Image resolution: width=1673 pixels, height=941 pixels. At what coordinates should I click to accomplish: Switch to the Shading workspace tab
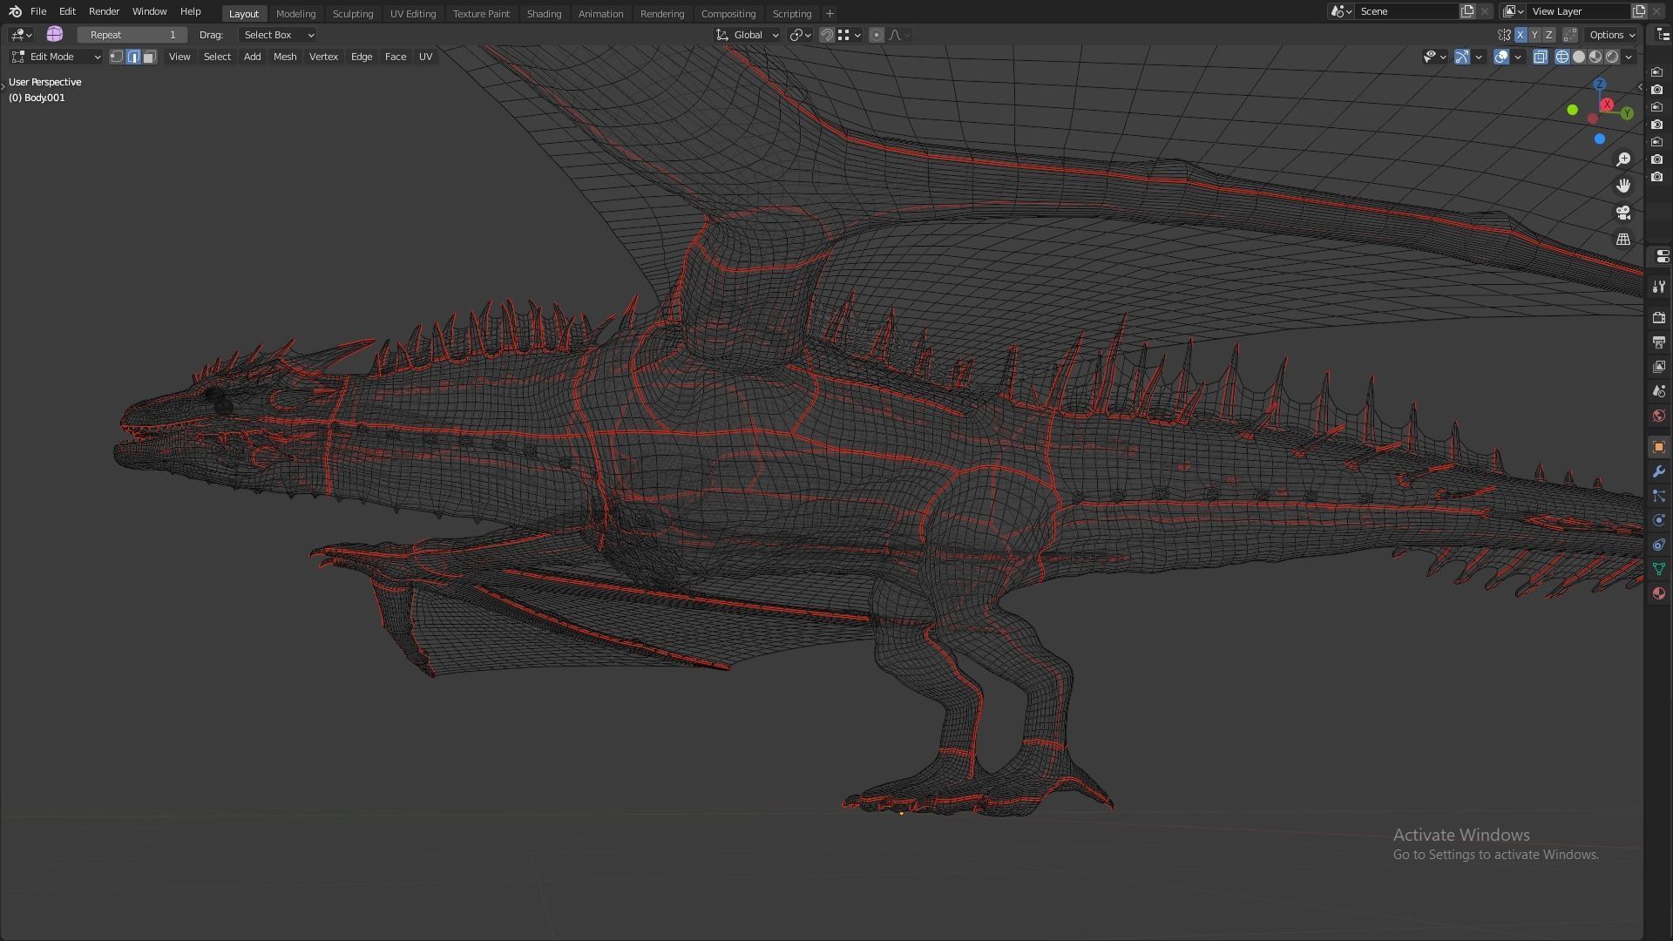[544, 13]
